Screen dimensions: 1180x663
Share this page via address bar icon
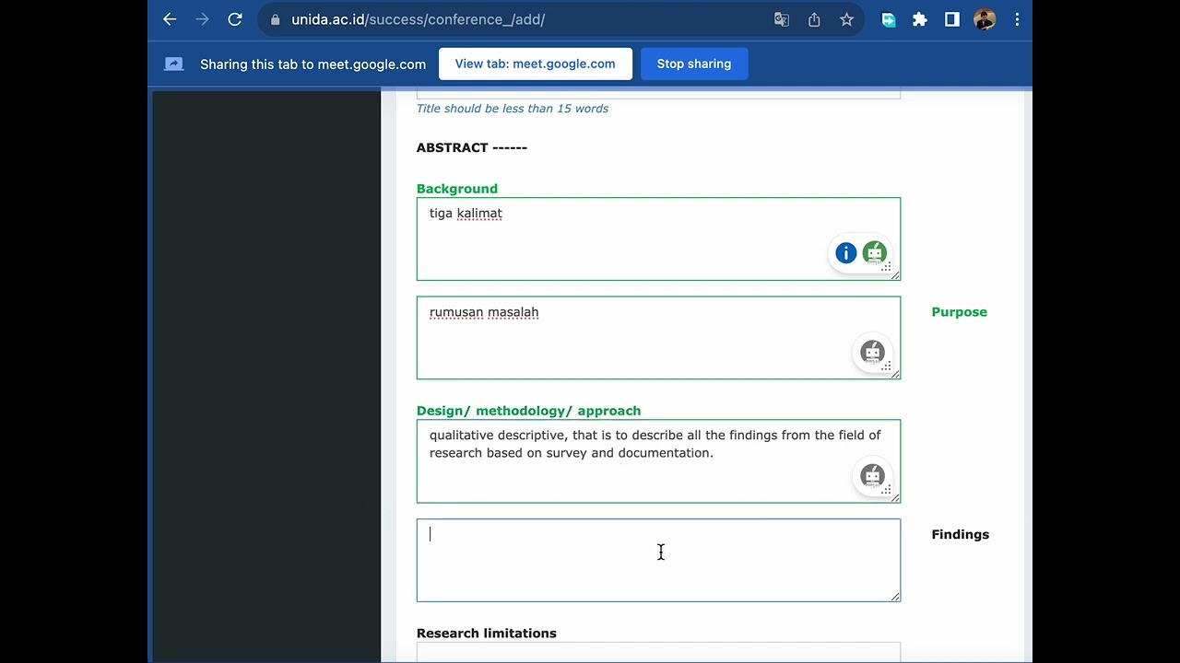(814, 19)
